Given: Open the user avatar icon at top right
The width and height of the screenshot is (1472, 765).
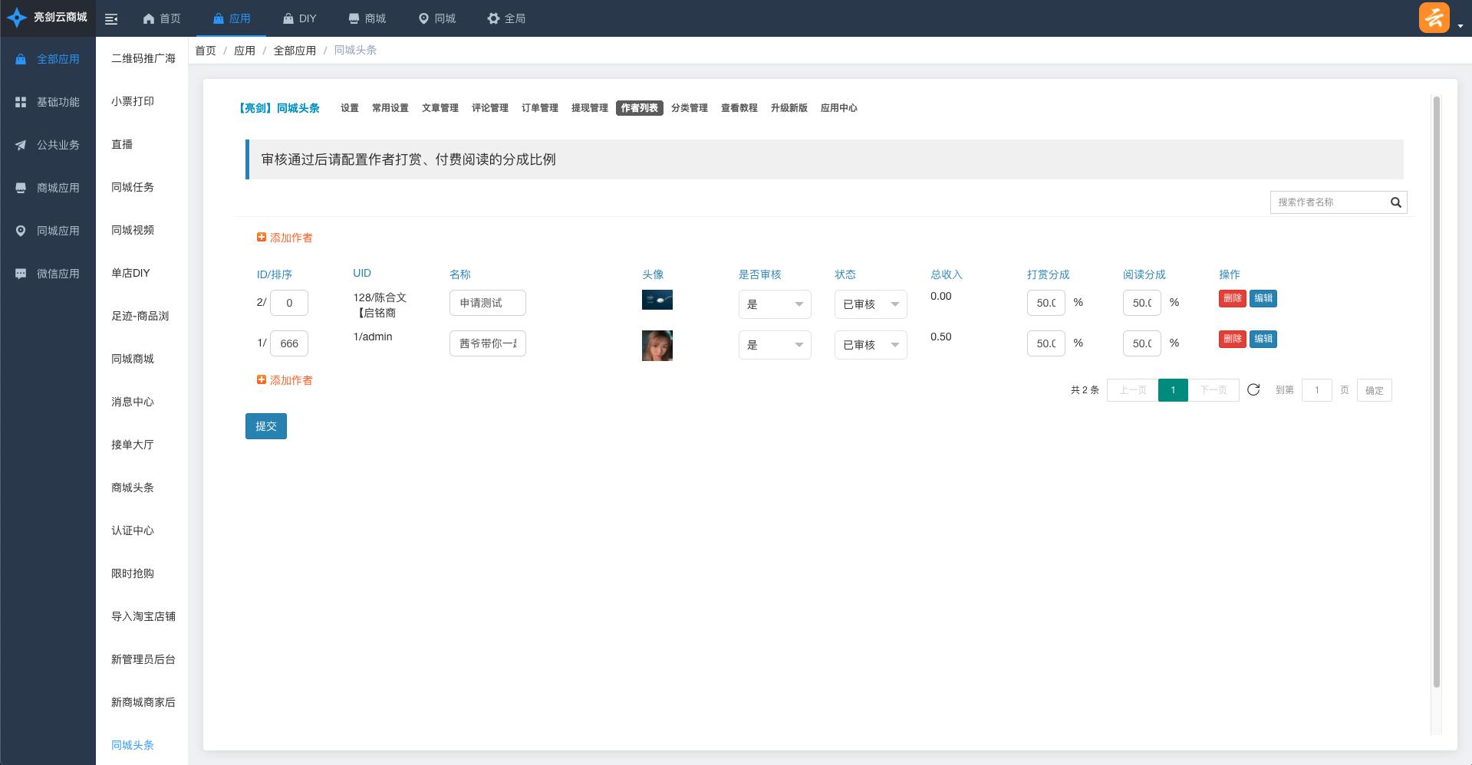Looking at the screenshot, I should pyautogui.click(x=1434, y=18).
